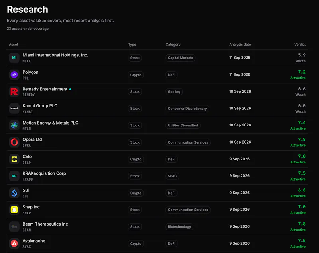This screenshot has width=319, height=253.
Task: Click the blue Sui droplet logo icon
Action: (x=14, y=193)
